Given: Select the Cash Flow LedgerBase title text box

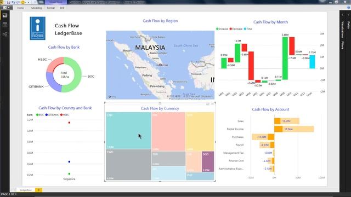Looking at the screenshot, I should [68, 29].
